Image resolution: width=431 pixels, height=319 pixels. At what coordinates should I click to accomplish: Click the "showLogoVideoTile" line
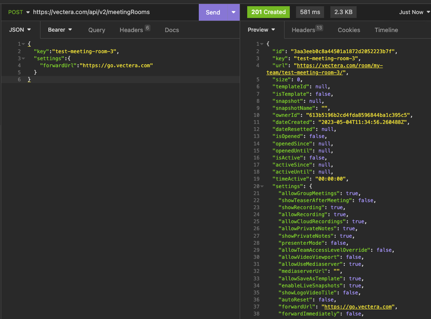(x=319, y=293)
